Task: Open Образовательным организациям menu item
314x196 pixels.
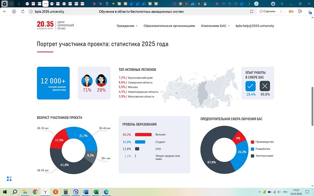Action: point(169,26)
